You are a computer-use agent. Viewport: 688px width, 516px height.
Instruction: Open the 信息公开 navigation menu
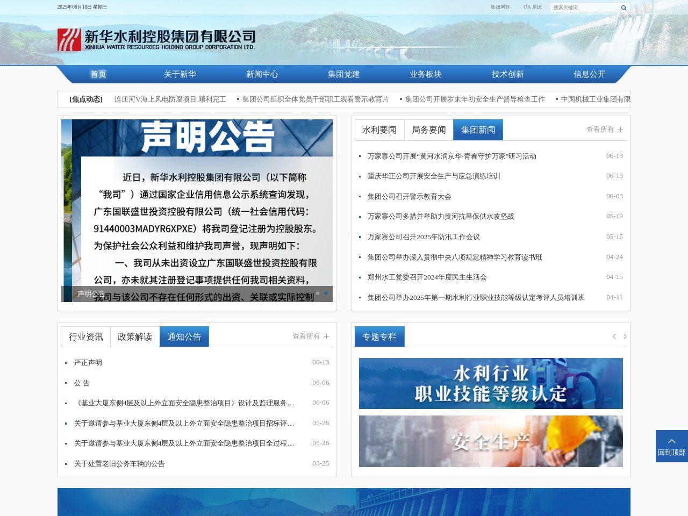[x=590, y=74]
